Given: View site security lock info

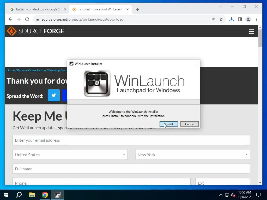Looking at the screenshot, I should point(38,19).
